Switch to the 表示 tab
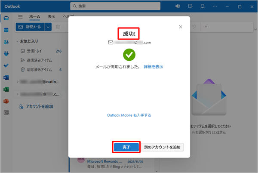This screenshot has width=258, height=173. tap(52, 16)
